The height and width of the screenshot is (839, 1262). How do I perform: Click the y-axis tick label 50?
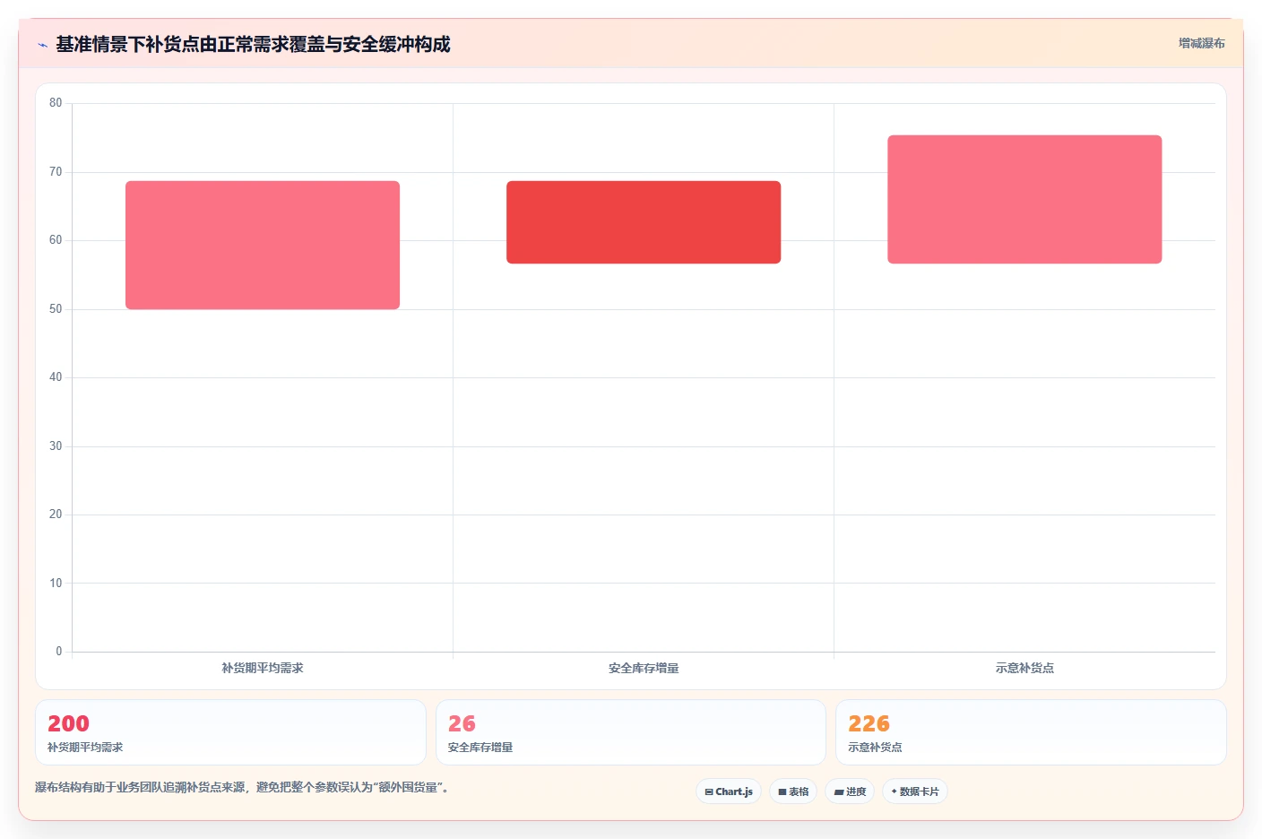click(x=56, y=309)
